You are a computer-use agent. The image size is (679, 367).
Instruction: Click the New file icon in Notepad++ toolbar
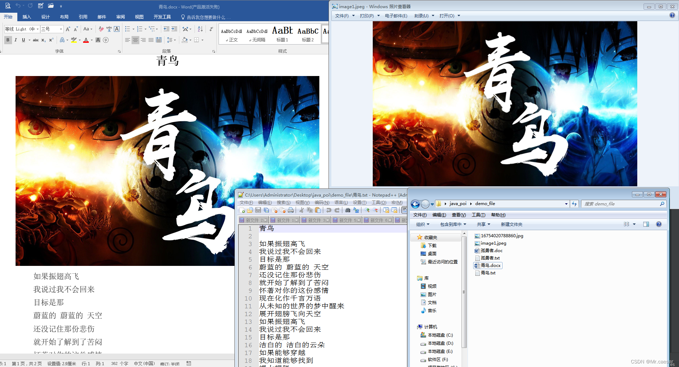242,210
